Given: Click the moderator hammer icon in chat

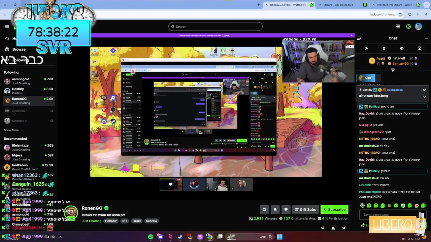Looking at the screenshot, I should pos(366,48).
